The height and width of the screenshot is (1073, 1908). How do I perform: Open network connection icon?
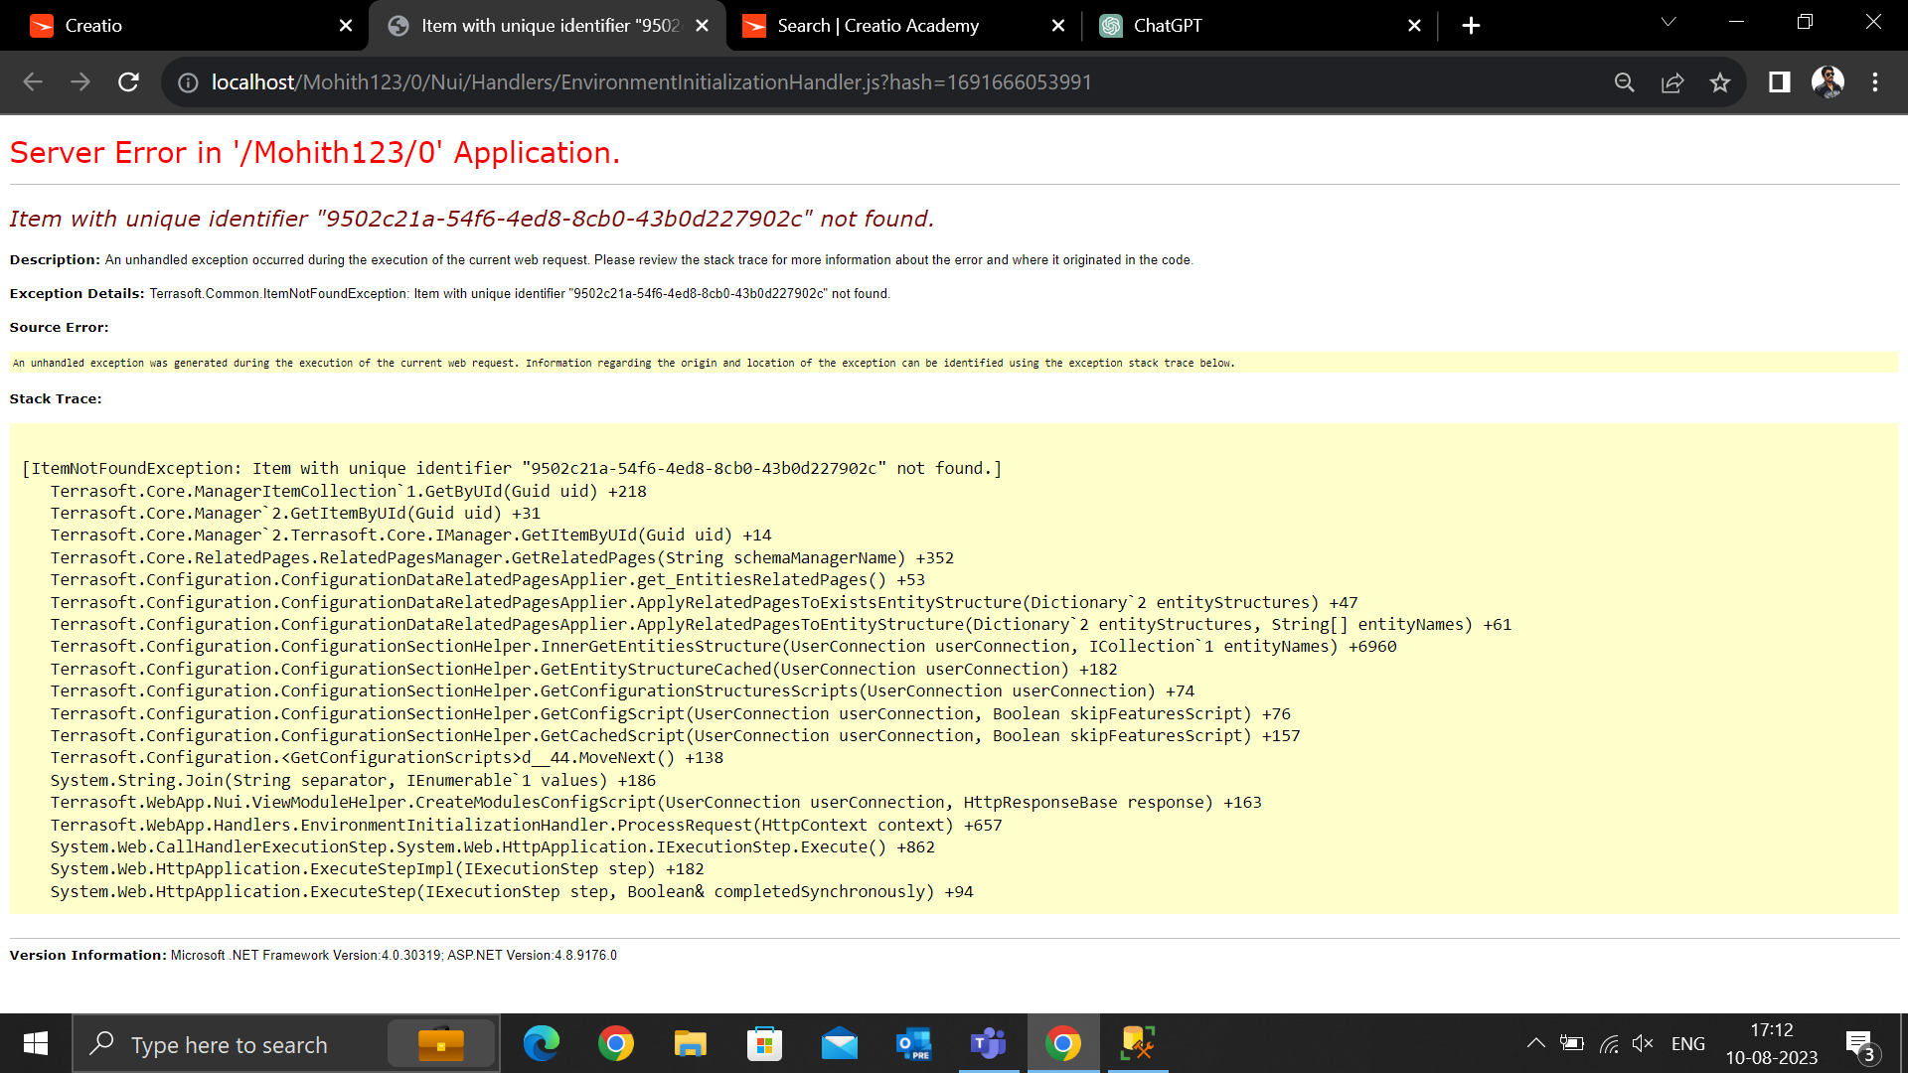click(x=1609, y=1043)
